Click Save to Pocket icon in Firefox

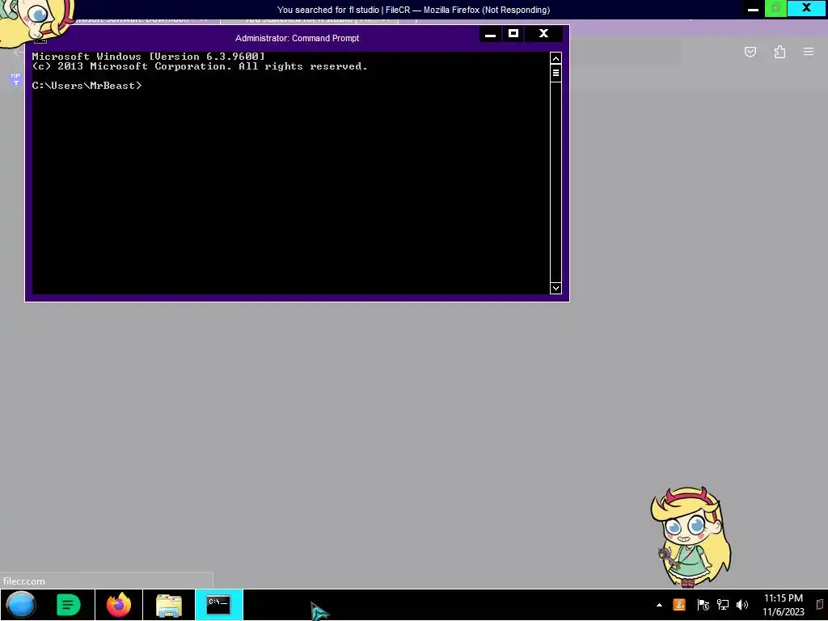point(750,52)
